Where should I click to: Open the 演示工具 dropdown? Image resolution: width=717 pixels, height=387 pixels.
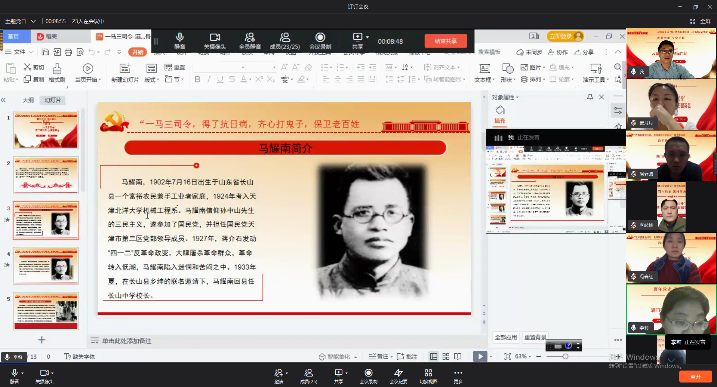click(x=596, y=73)
